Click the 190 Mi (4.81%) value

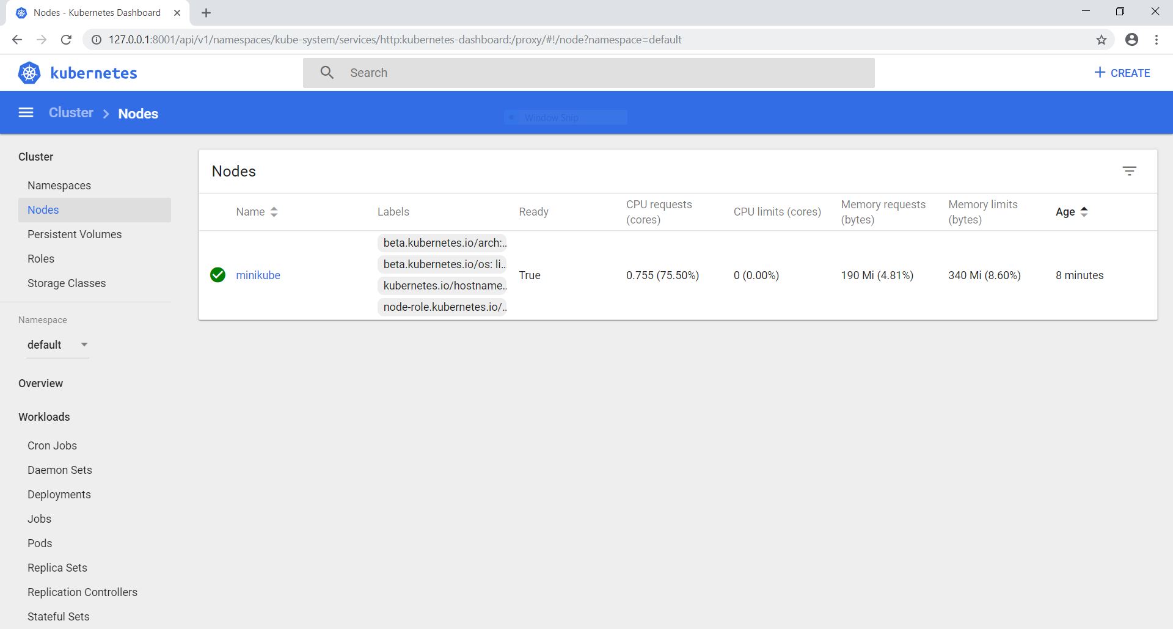(x=877, y=275)
